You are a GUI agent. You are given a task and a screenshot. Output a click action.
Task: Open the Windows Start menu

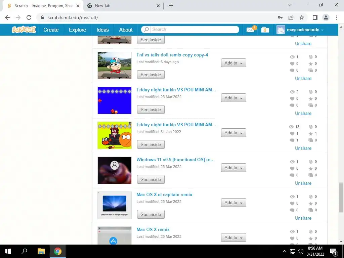8,251
